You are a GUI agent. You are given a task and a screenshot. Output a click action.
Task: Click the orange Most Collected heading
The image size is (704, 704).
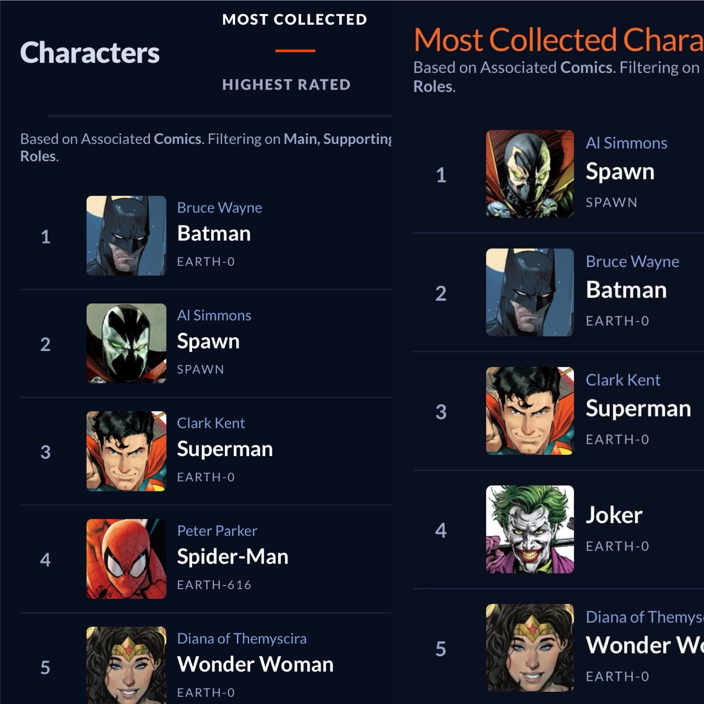(x=558, y=40)
